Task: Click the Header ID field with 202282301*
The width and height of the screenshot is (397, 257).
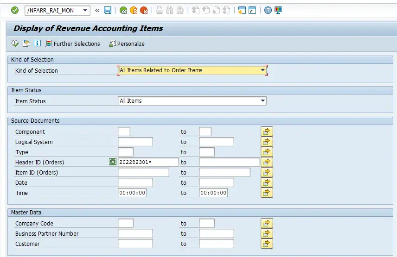Action: tap(148, 162)
